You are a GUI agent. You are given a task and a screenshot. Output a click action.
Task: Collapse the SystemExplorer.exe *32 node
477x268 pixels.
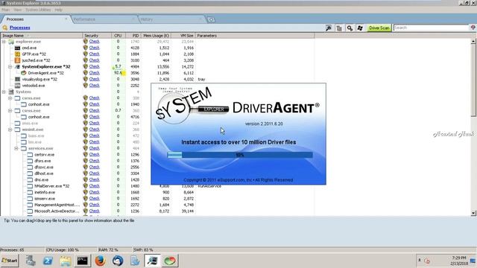10,66
